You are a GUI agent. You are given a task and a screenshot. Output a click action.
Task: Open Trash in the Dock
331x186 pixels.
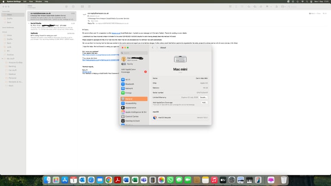284,180
